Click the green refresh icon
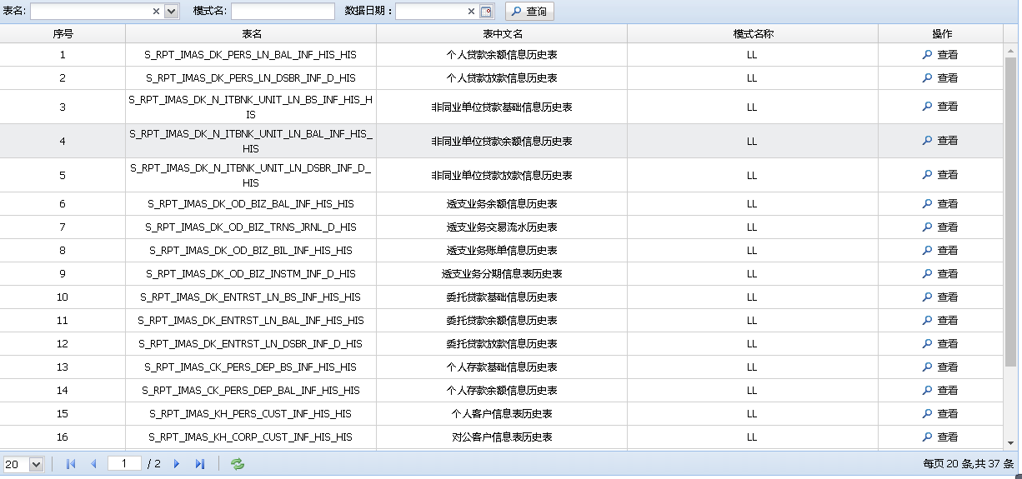Viewport: 1022px width, 479px height. (238, 464)
